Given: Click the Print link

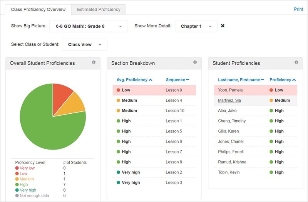Looking at the screenshot, I should coord(298,9).
